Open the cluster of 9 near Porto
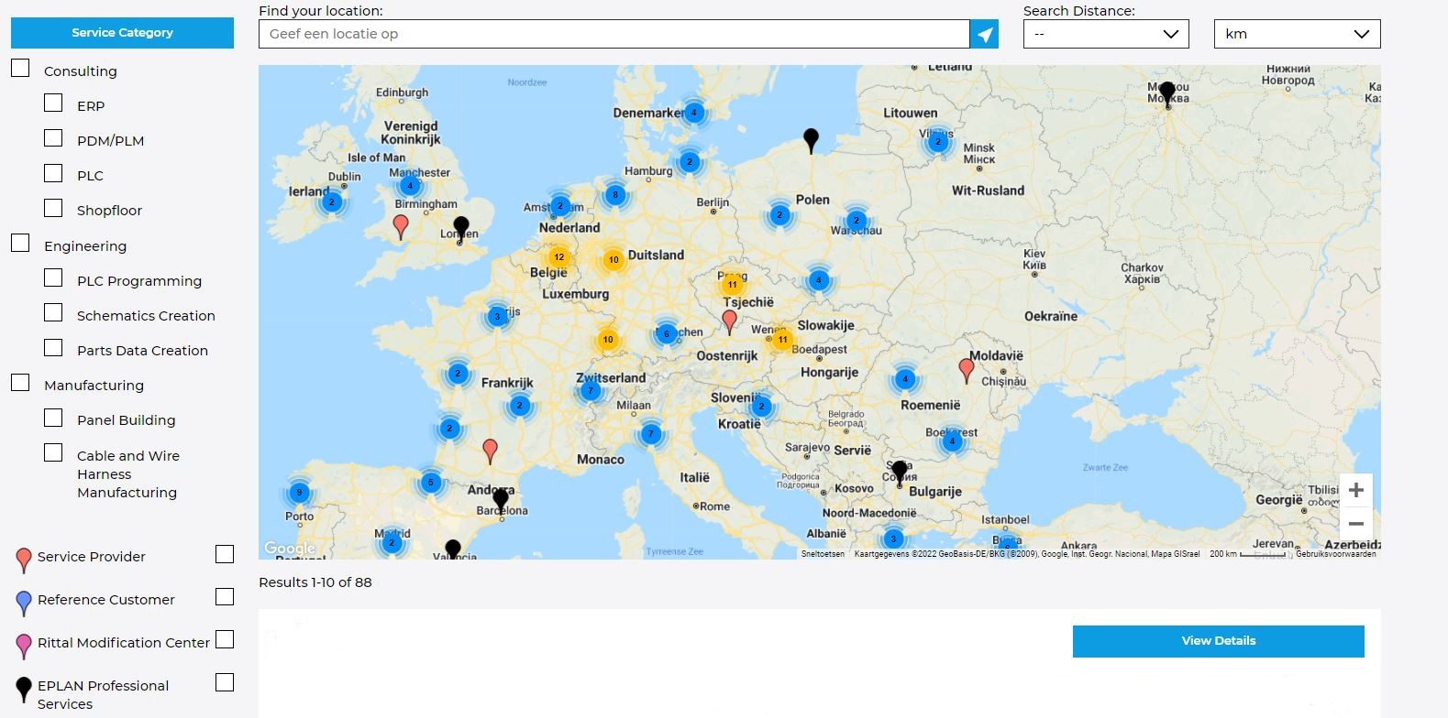This screenshot has width=1448, height=718. point(299,493)
